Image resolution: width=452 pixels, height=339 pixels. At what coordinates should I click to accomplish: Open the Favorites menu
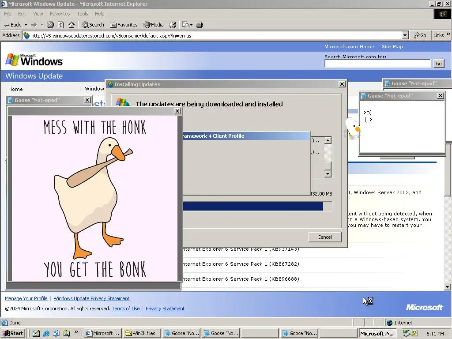pos(60,14)
